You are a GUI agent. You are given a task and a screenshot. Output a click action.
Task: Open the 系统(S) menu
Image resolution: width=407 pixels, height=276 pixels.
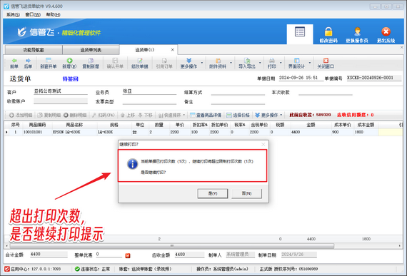(x=13, y=14)
